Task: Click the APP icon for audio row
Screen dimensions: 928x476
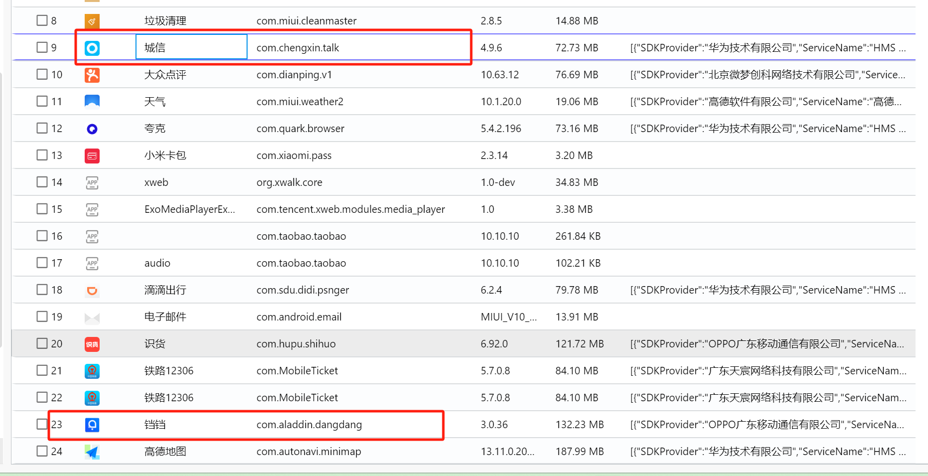Action: (92, 263)
